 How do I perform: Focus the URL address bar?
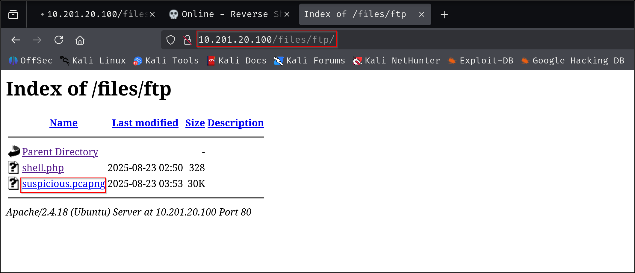click(x=266, y=40)
